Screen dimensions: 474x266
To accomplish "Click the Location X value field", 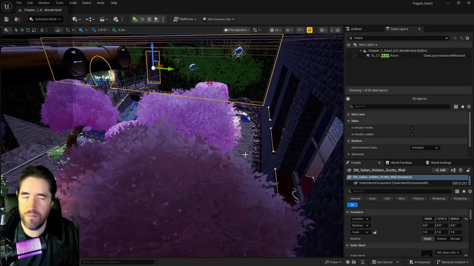I will point(428,219).
